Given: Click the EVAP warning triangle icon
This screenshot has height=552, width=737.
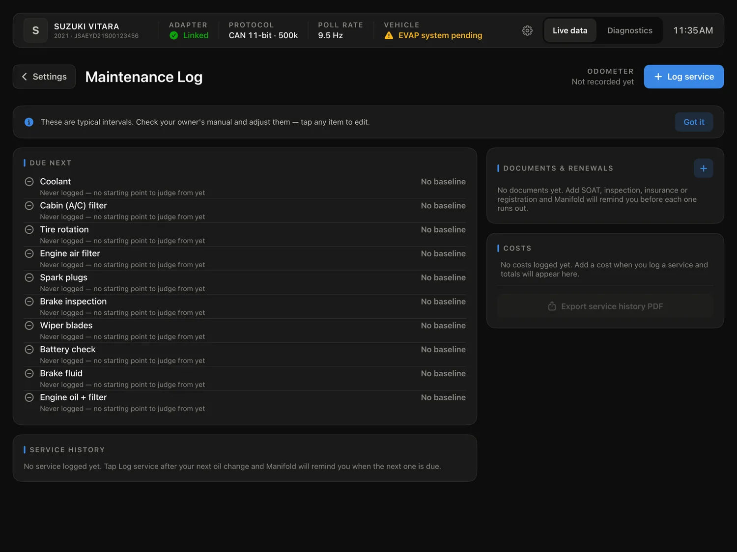Looking at the screenshot, I should (x=389, y=35).
